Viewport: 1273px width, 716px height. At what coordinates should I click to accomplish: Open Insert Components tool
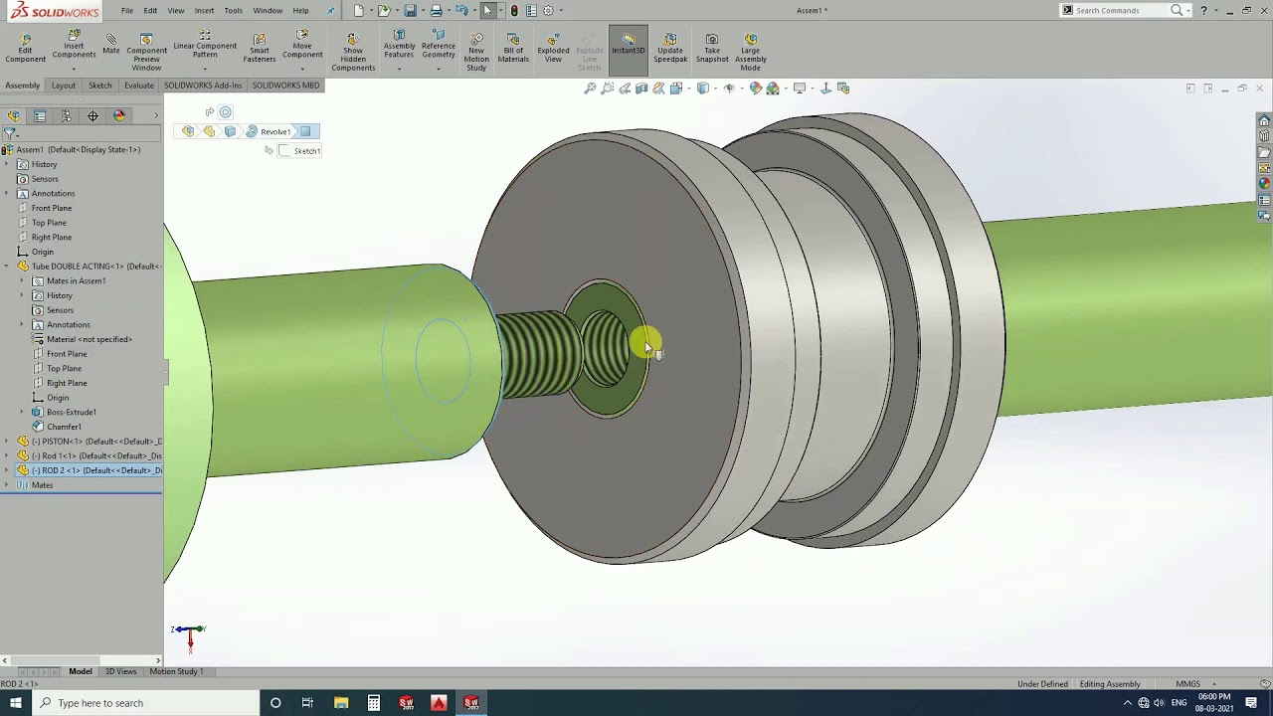tap(74, 45)
